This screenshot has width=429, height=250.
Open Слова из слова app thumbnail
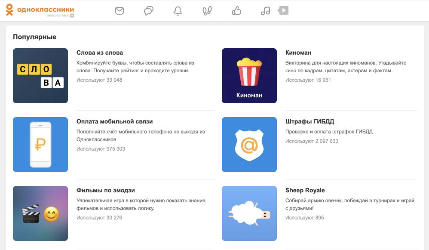[x=40, y=76]
